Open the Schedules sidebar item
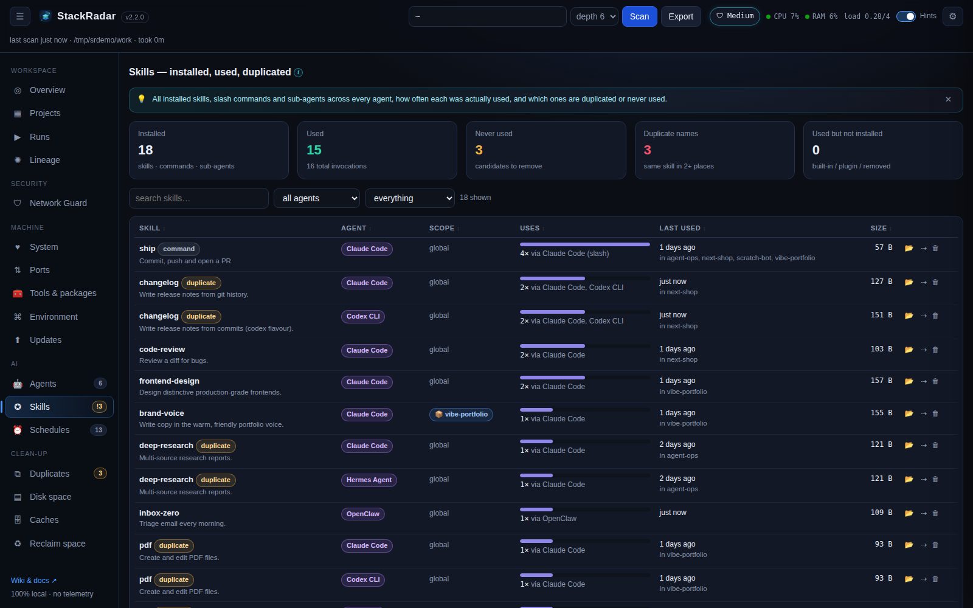The image size is (973, 608). click(x=59, y=430)
